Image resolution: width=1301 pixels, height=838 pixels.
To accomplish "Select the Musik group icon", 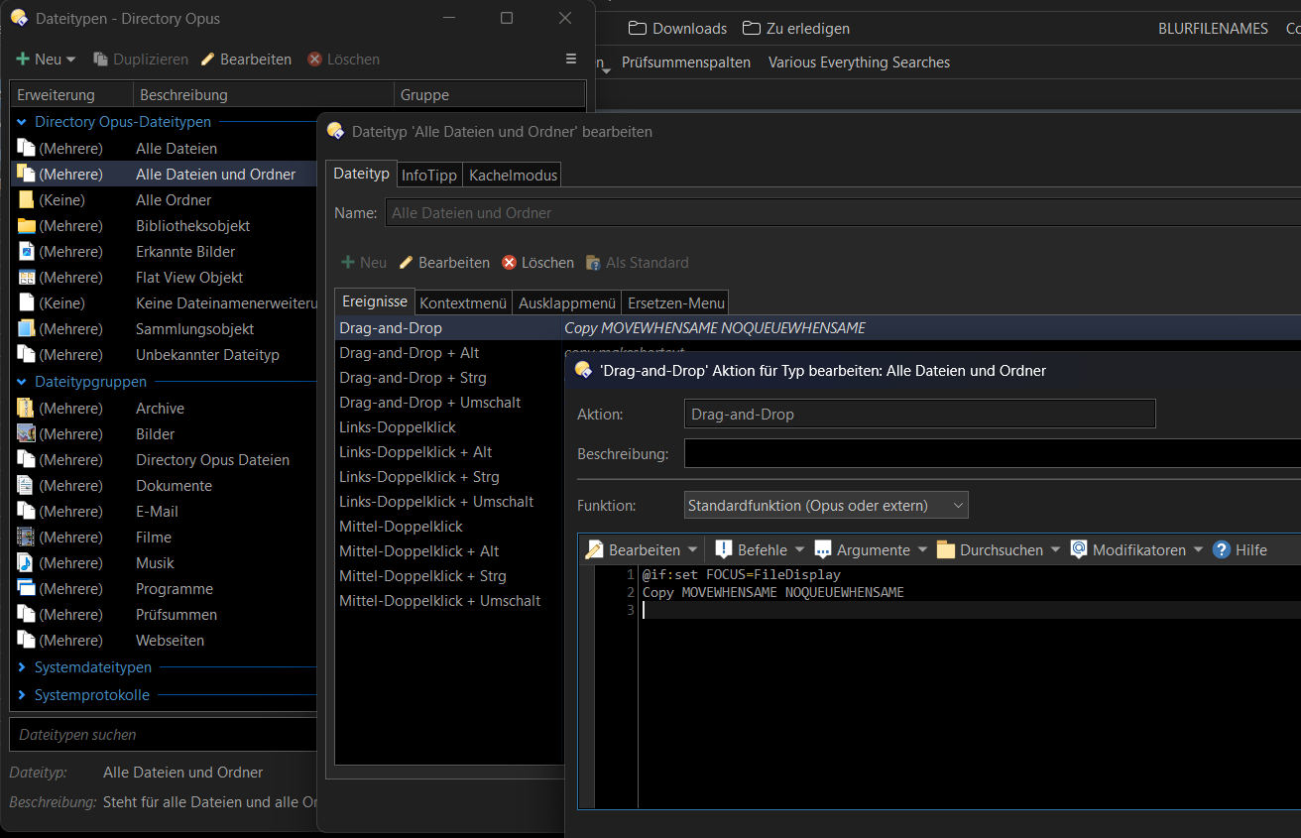I will click(26, 562).
